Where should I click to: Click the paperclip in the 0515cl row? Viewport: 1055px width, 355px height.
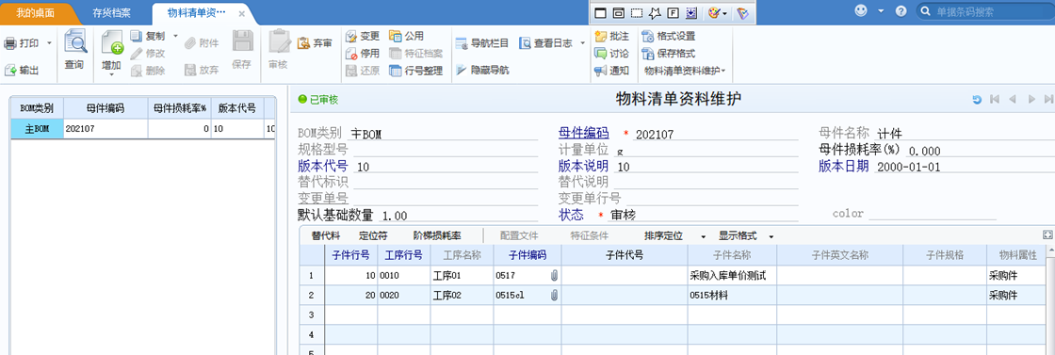(555, 295)
